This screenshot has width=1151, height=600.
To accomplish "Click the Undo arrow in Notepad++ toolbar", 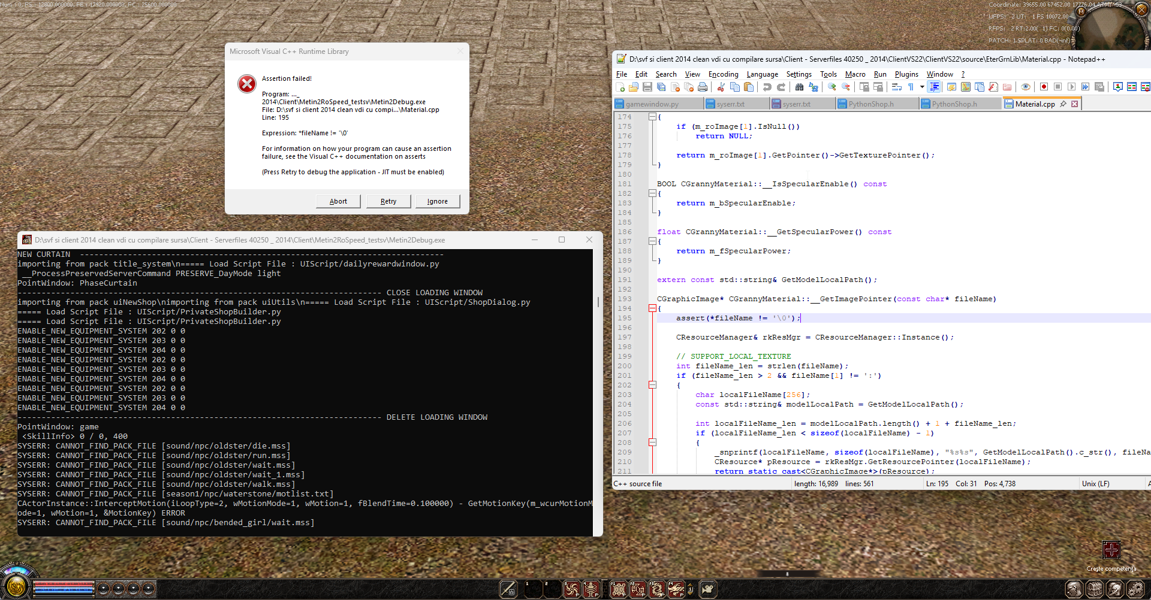I will tap(767, 87).
